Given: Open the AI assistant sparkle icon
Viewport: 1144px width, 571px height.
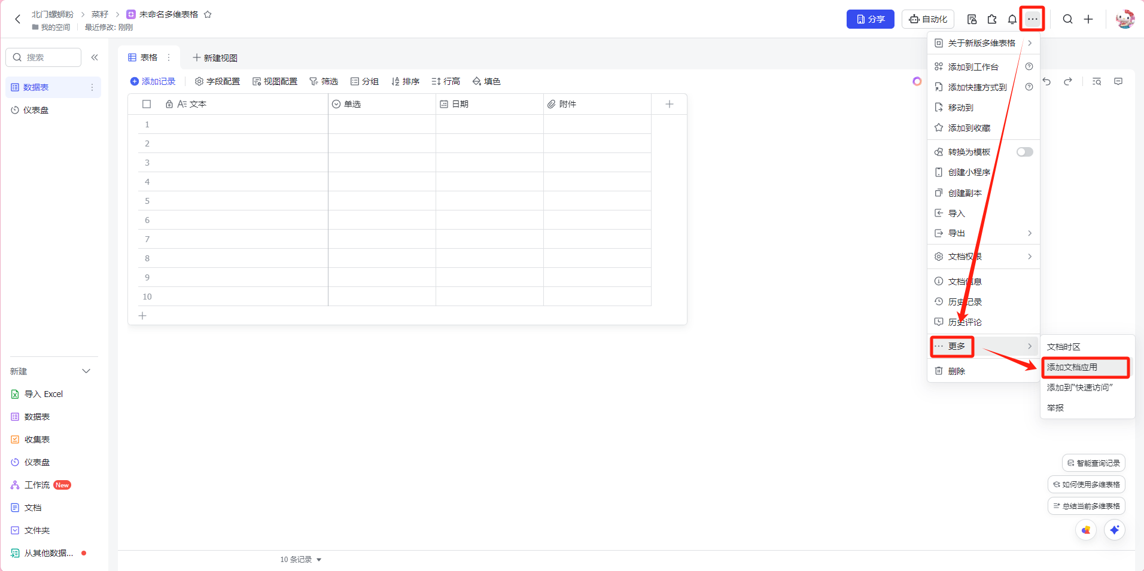Looking at the screenshot, I should [x=1114, y=530].
